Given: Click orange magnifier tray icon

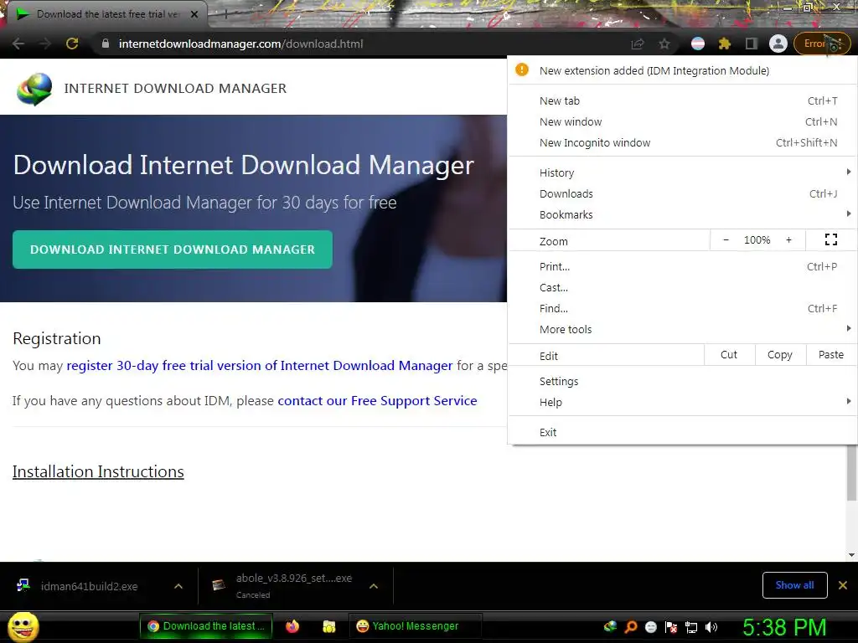Looking at the screenshot, I should [x=630, y=626].
